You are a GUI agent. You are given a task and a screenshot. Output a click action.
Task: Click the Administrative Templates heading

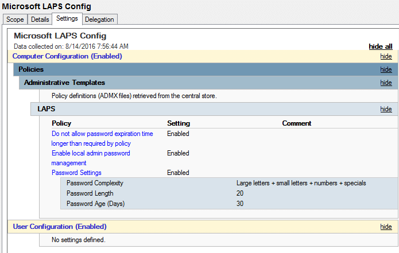click(x=64, y=83)
